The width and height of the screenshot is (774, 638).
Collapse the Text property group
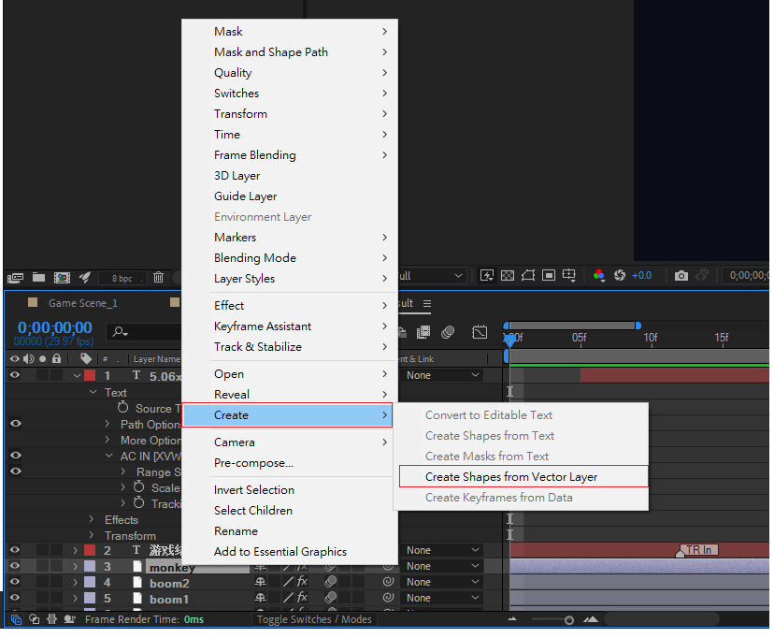click(x=93, y=392)
